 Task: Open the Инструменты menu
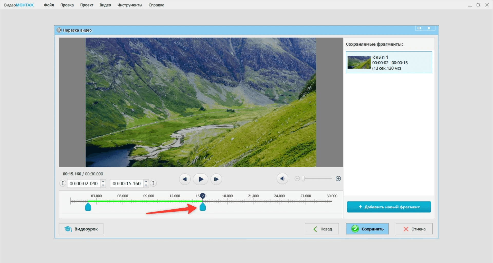(130, 5)
